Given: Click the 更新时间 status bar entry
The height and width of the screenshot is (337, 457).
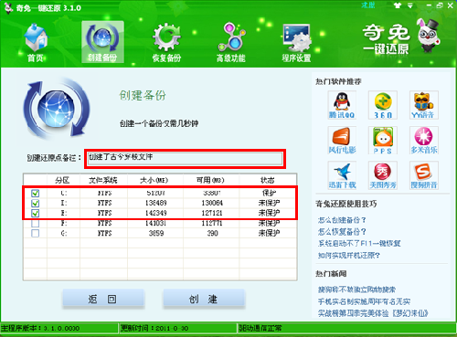Looking at the screenshot, I should point(154,329).
